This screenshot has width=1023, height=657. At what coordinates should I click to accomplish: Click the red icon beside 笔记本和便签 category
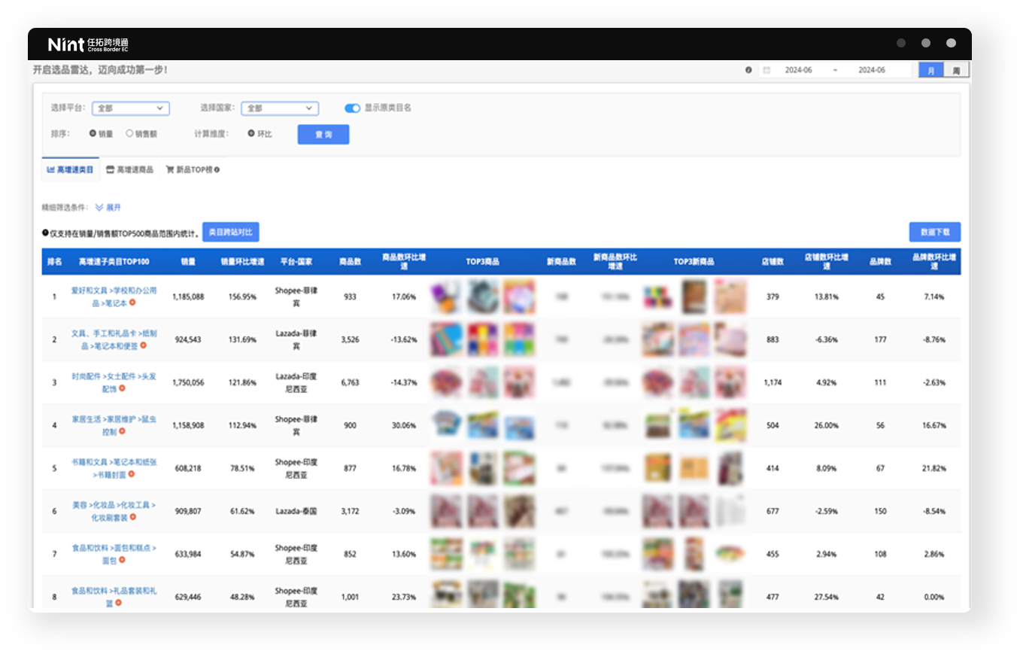click(143, 345)
